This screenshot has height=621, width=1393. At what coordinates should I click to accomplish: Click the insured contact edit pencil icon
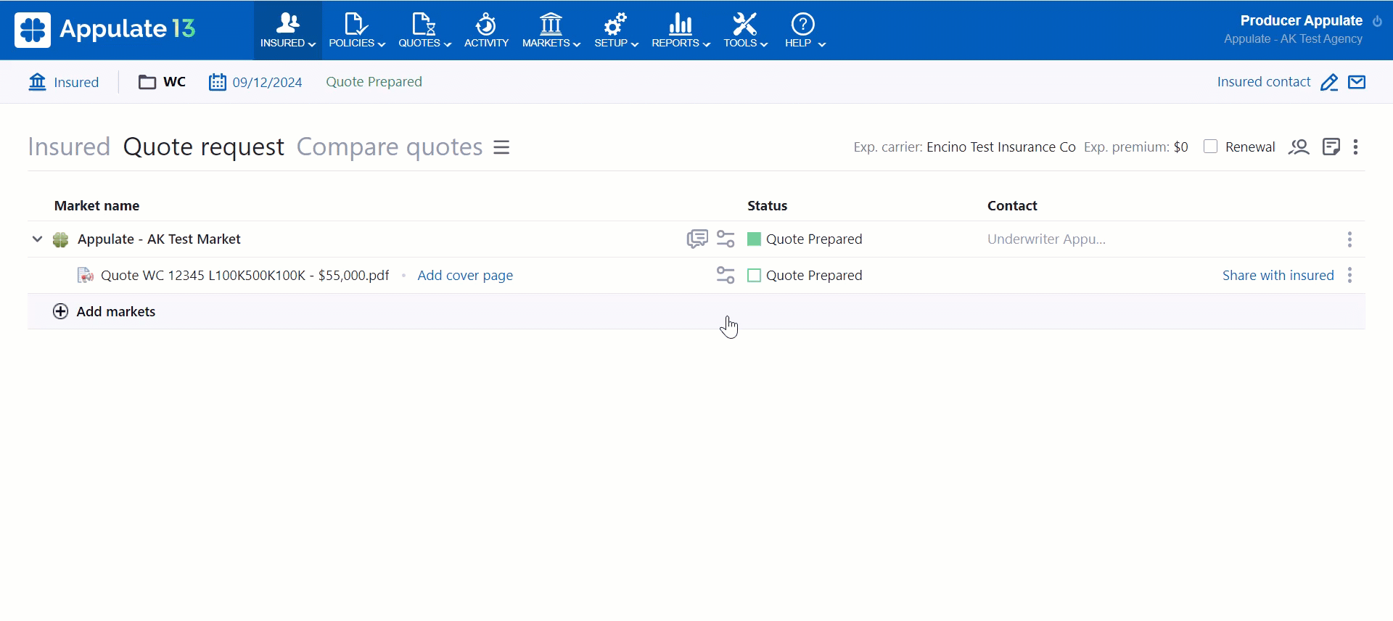tap(1328, 83)
